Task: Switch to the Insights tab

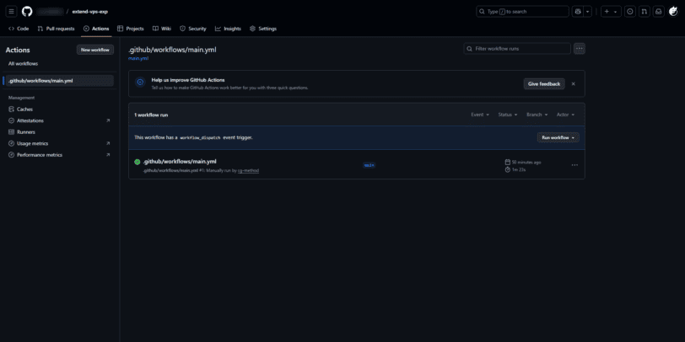Action: [x=228, y=29]
